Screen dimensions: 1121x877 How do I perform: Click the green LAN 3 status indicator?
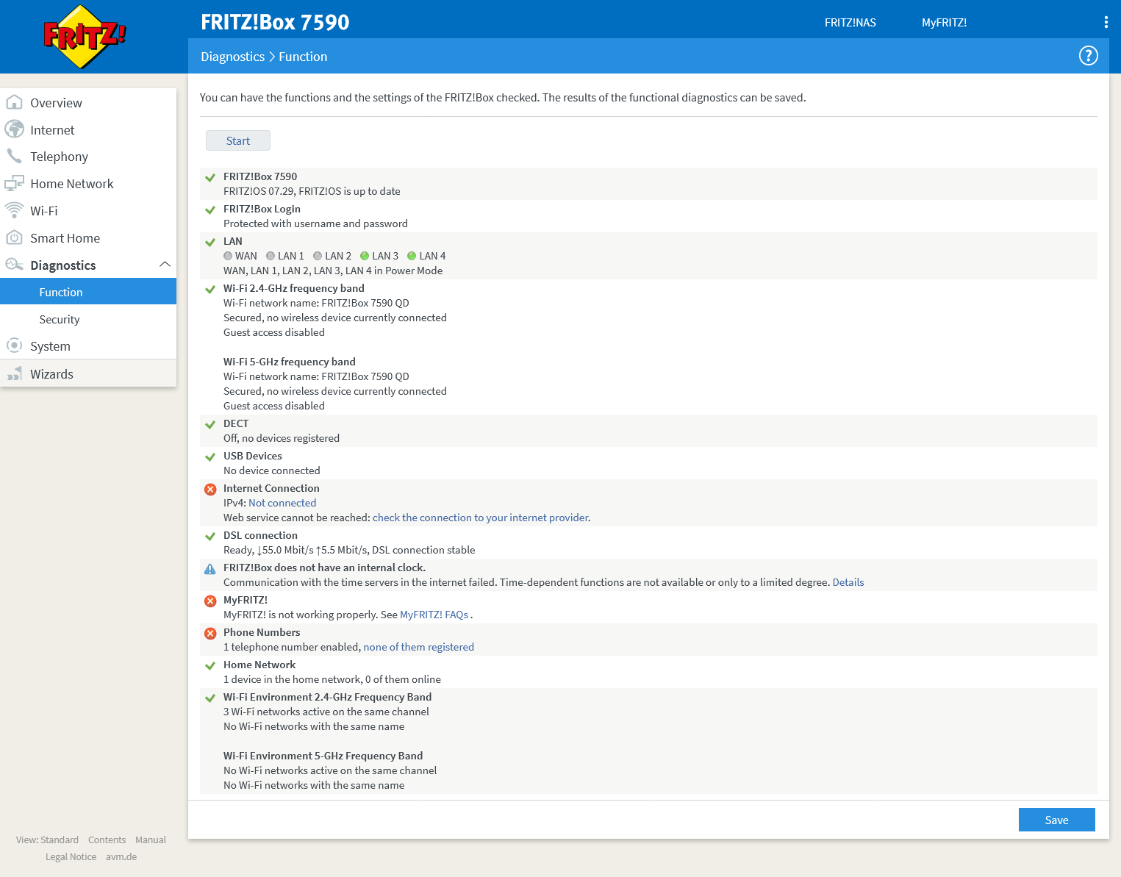365,256
